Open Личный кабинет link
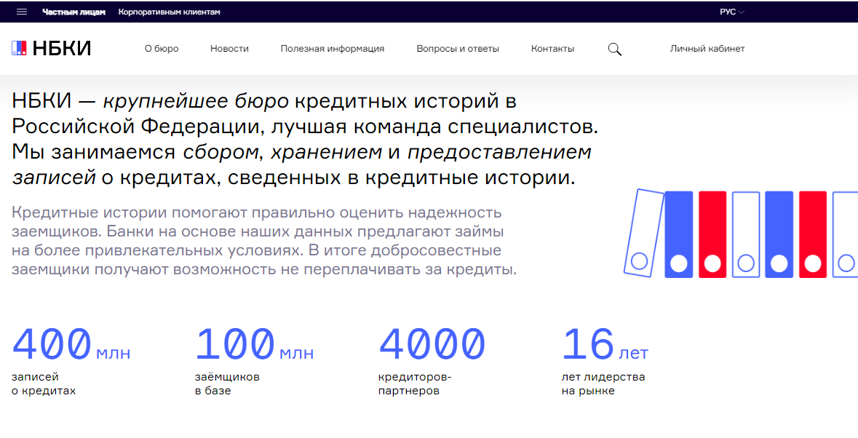 (x=707, y=49)
